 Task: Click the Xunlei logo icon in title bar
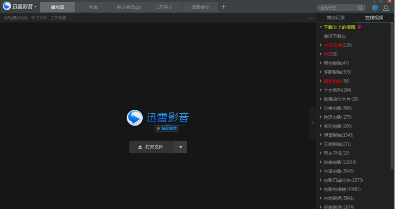[7, 7]
